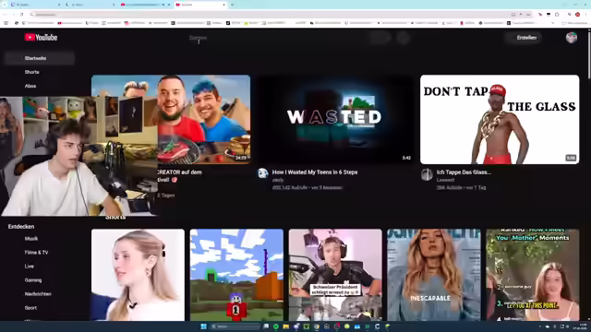Switch to the first browser tab

click(35, 5)
